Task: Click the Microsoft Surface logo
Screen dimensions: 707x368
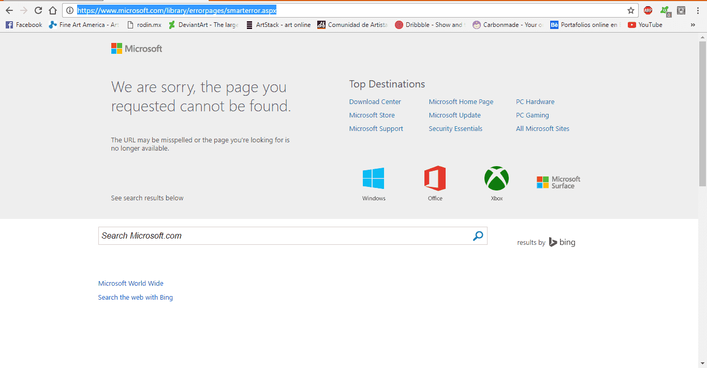Action: [558, 182]
